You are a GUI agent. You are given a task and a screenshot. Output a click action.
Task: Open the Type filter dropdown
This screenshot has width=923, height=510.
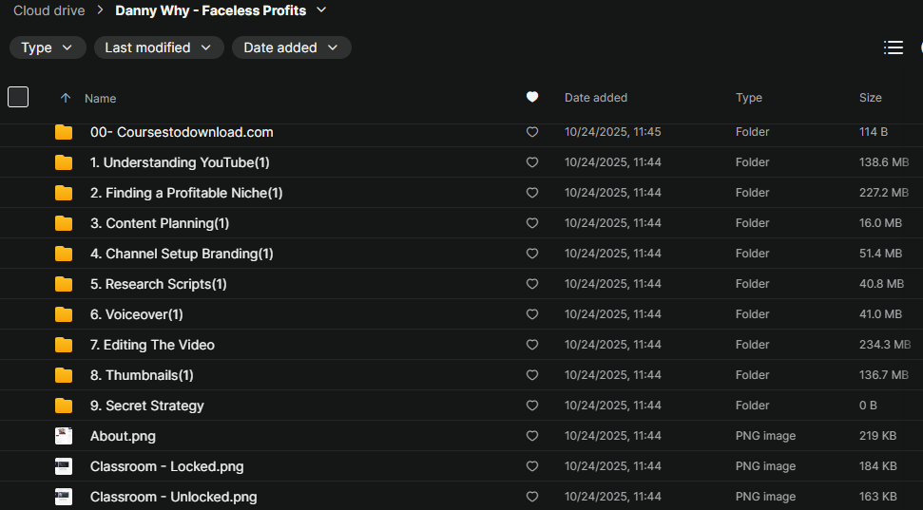coord(48,47)
